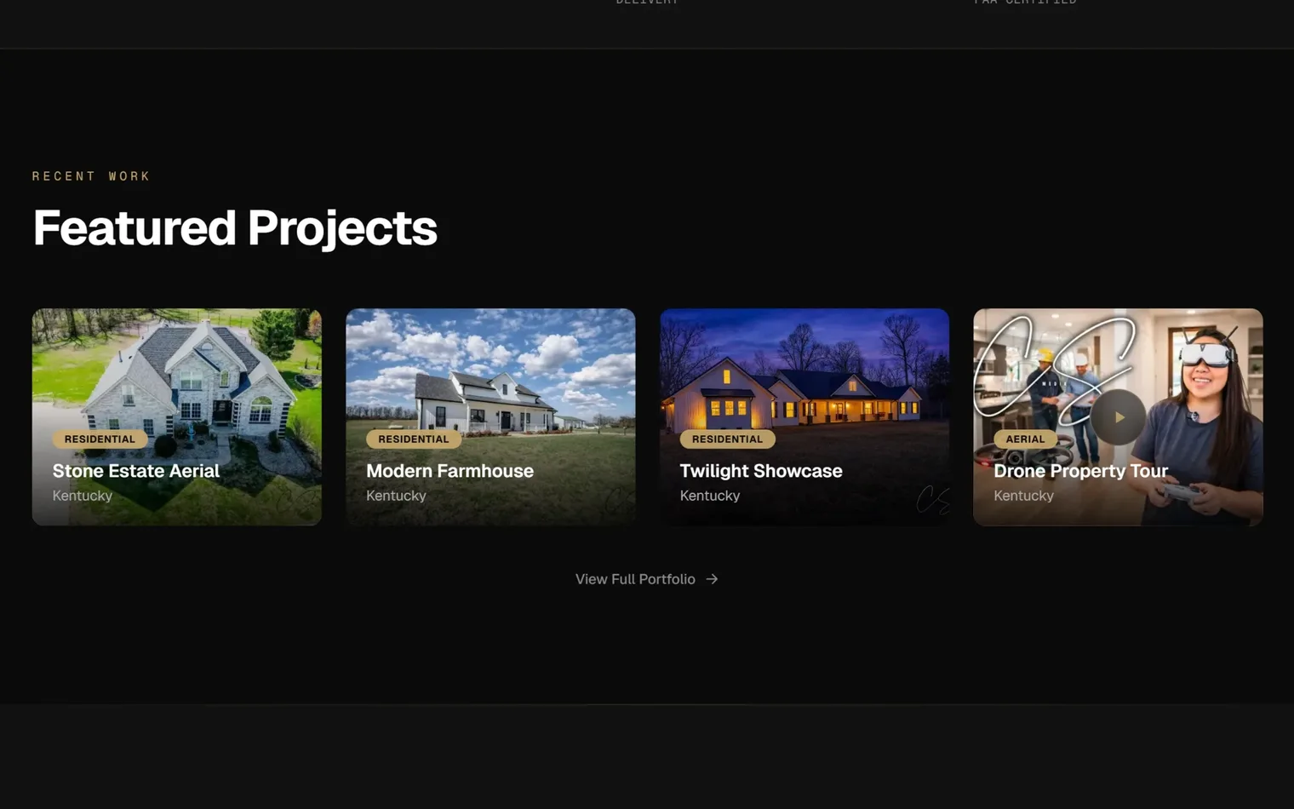Click the RECENT WORK section label
The width and height of the screenshot is (1294, 809).
[90, 176]
